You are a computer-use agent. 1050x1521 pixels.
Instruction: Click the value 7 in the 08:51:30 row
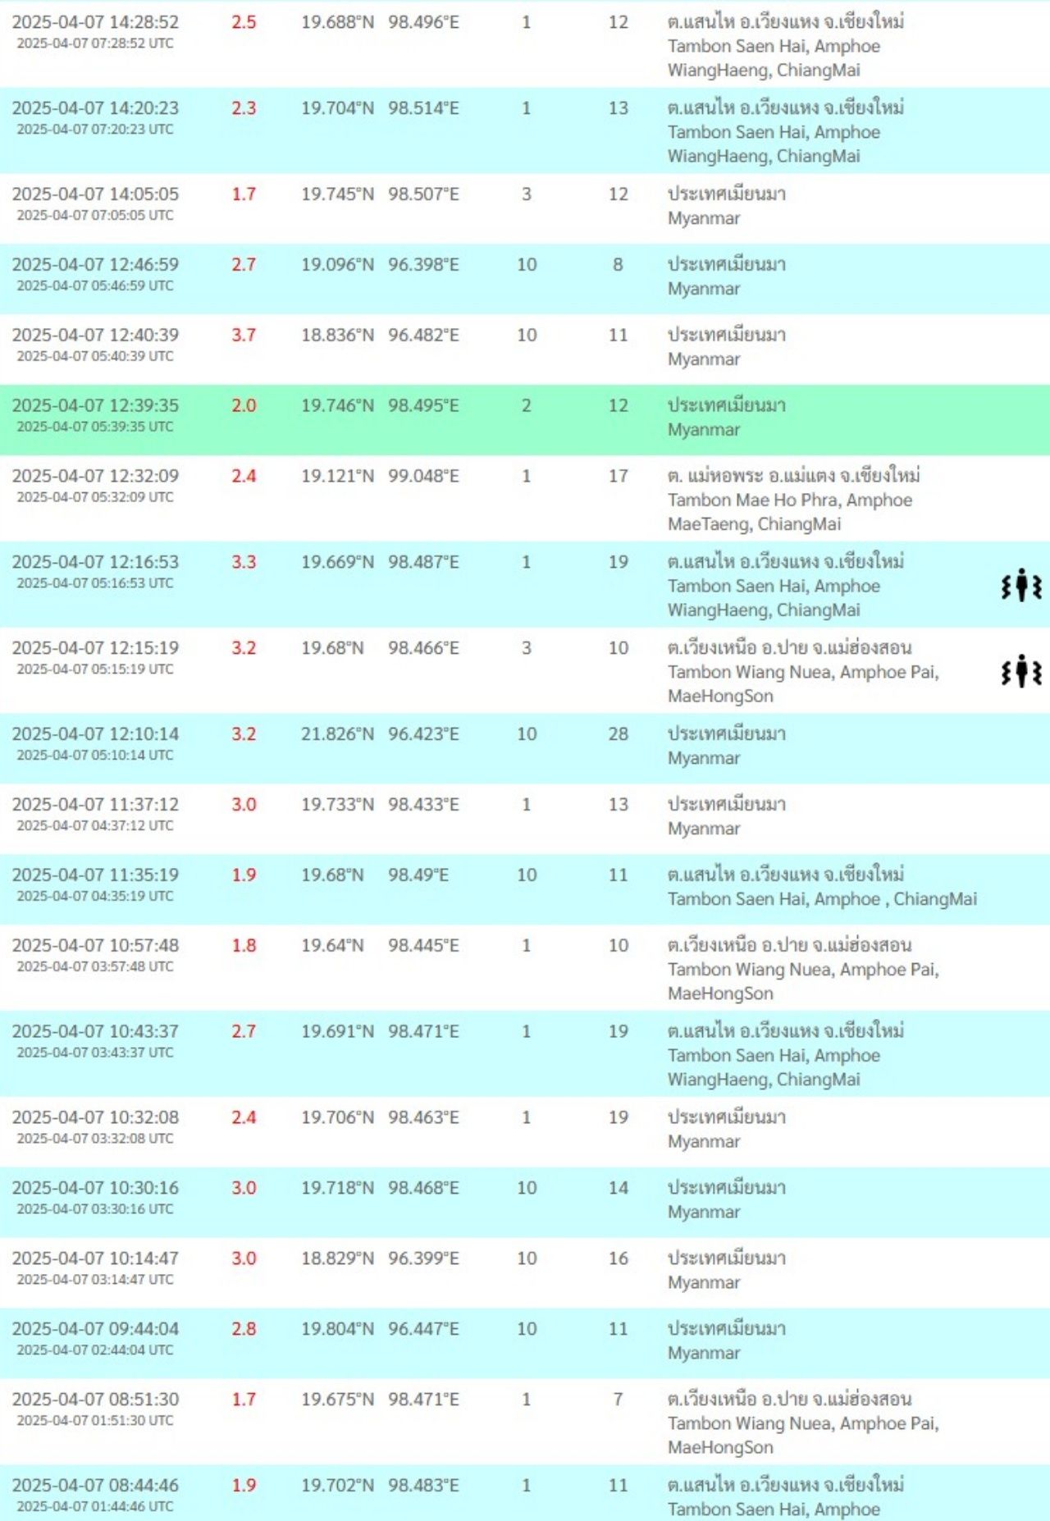[619, 1401]
